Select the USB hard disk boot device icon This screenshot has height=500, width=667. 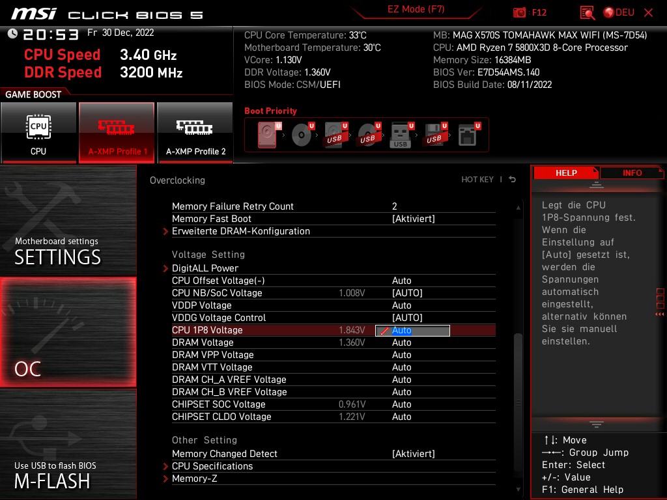click(335, 135)
